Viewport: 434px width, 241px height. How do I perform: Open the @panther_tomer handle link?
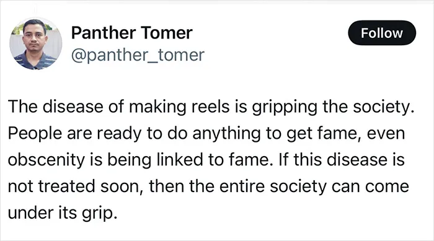click(138, 55)
